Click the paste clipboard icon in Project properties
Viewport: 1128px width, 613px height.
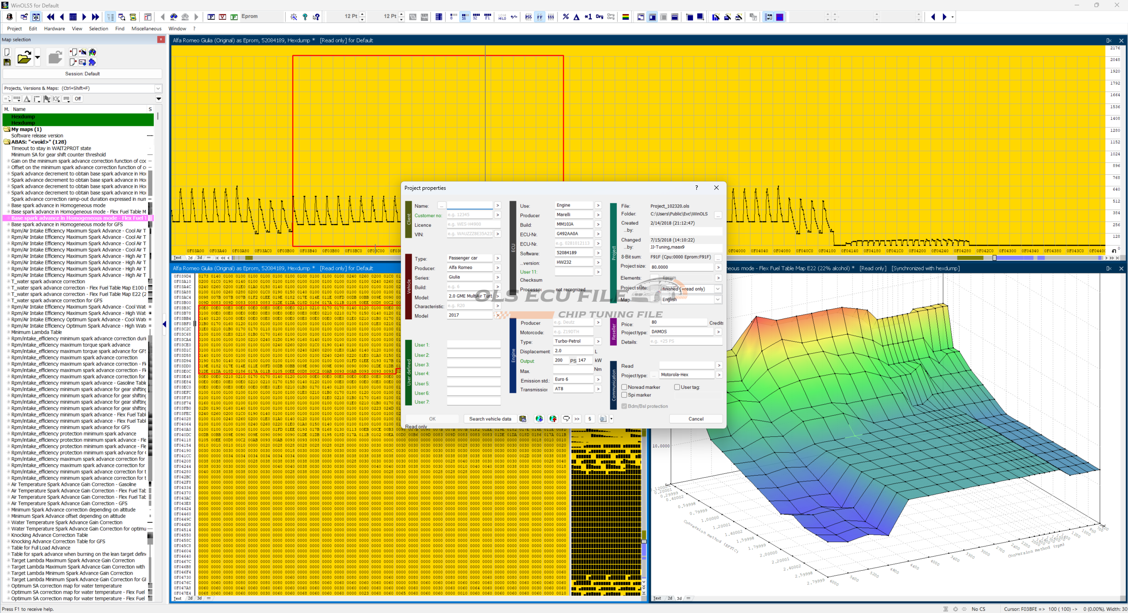click(523, 419)
